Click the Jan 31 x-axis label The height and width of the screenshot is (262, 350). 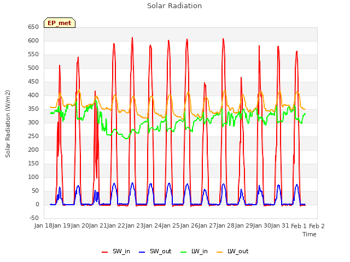click(x=281, y=226)
